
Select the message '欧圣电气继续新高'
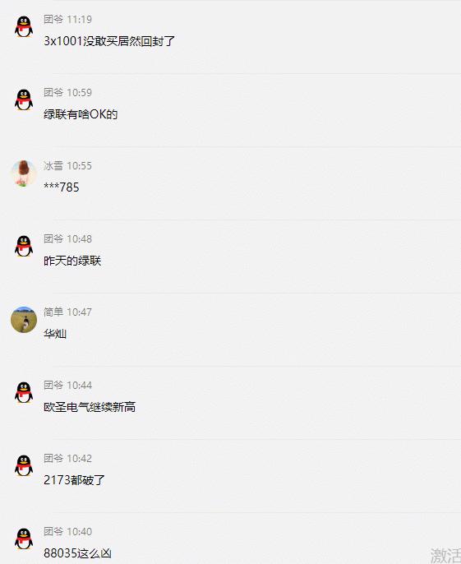pos(90,407)
